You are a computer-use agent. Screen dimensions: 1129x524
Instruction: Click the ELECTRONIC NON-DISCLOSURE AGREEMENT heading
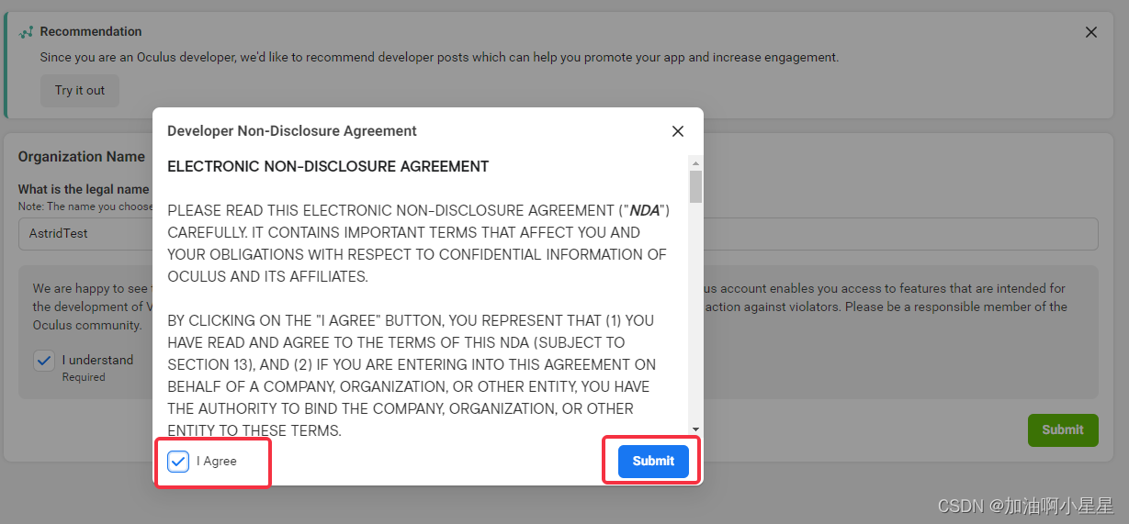coord(328,166)
